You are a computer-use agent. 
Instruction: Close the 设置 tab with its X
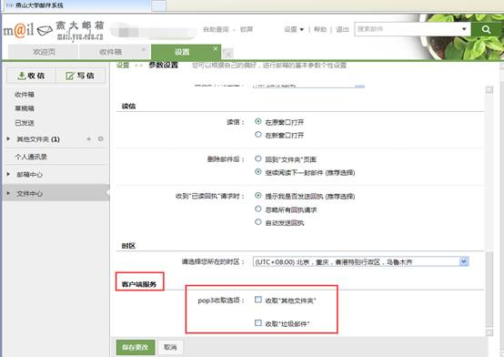216,48
